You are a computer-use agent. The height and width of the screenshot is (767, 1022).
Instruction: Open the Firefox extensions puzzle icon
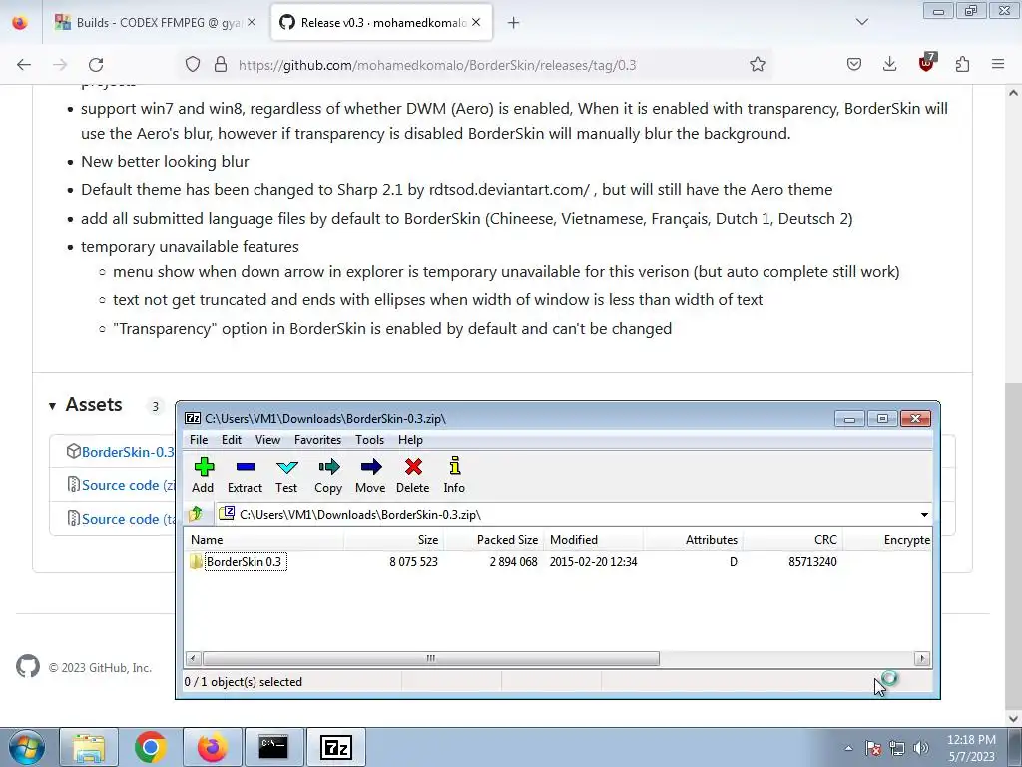pyautogui.click(x=962, y=64)
